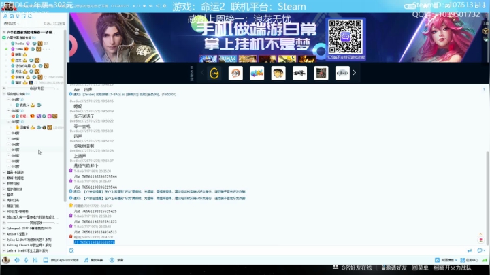This screenshot has width=490, height=275.
Task: Open 菜单 in game overlay bar
Action: (420, 268)
